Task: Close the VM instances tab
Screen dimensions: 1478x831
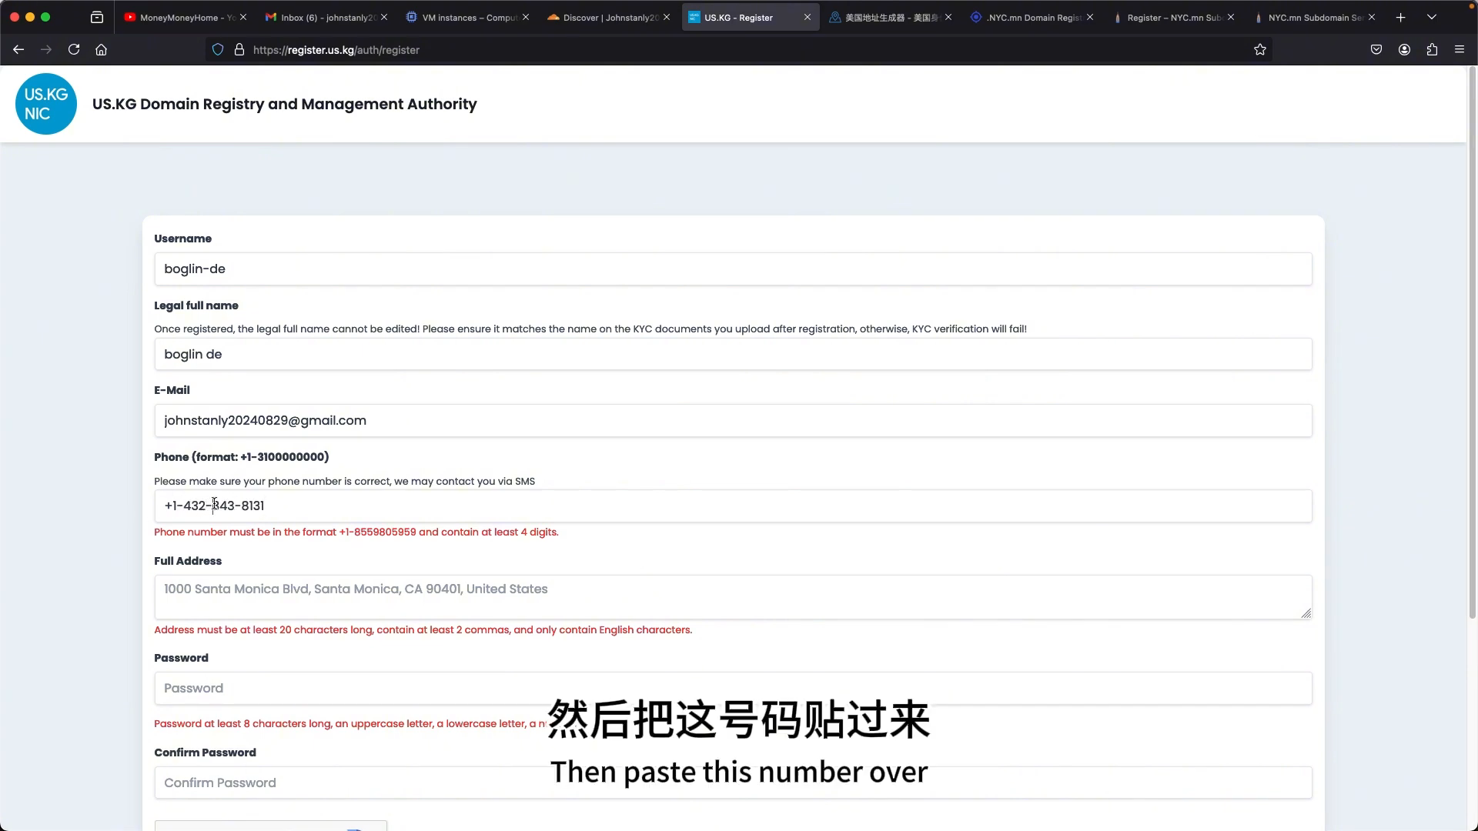Action: 526,17
